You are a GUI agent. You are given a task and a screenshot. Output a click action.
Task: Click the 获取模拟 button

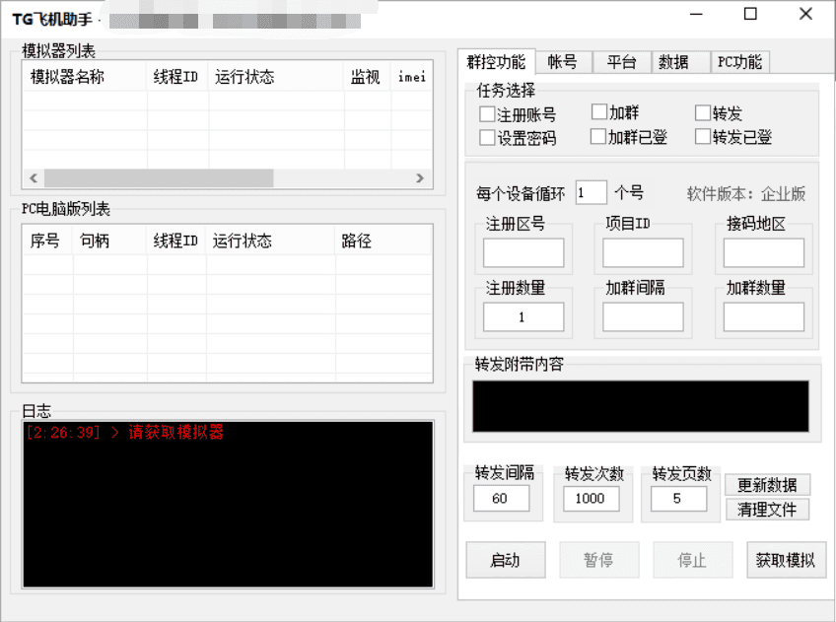(786, 560)
